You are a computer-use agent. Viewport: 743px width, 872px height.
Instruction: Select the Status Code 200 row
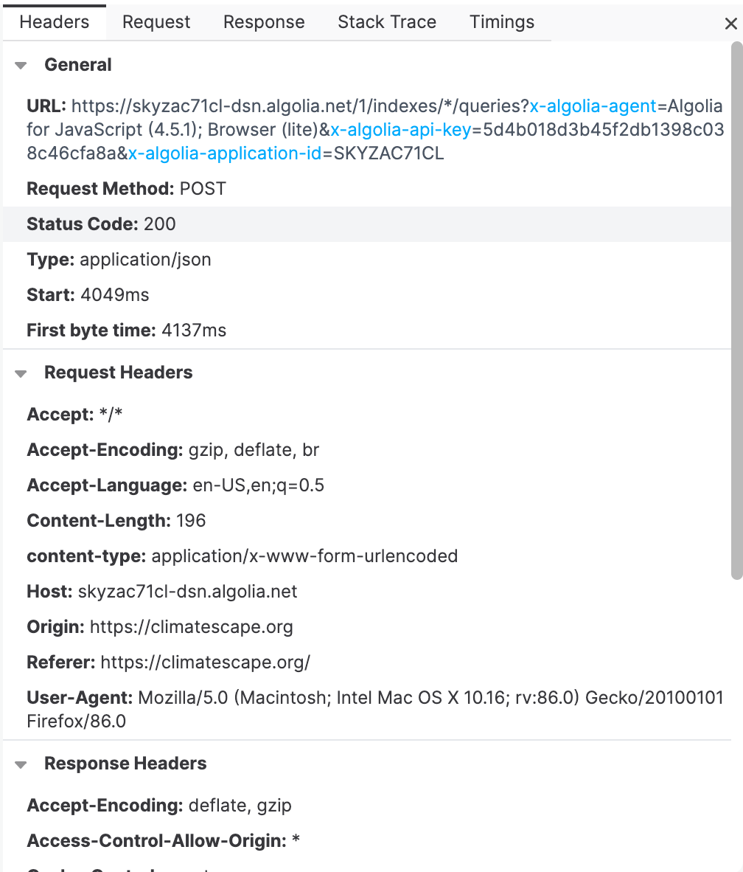(367, 224)
